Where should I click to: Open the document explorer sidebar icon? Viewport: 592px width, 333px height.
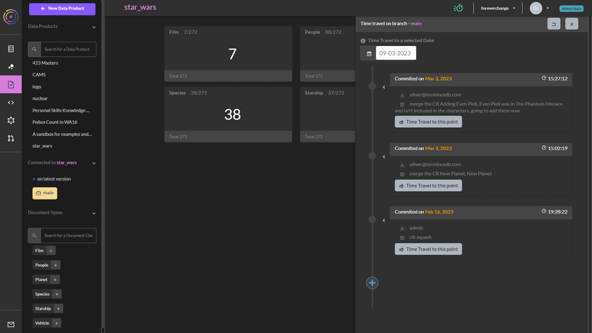(11, 85)
